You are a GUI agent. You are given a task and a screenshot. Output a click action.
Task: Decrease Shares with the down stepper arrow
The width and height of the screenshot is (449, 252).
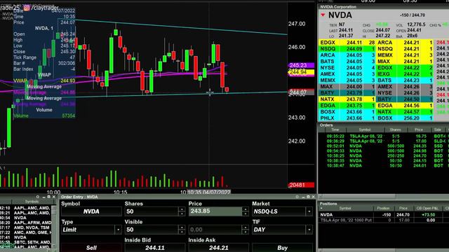pyautogui.click(x=182, y=213)
